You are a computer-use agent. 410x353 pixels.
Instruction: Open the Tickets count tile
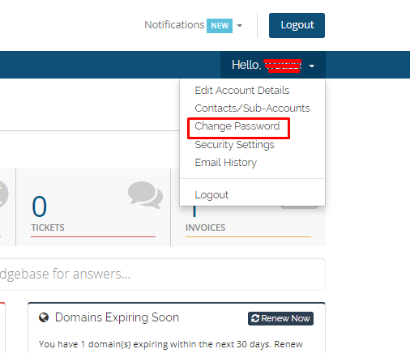tap(93, 207)
